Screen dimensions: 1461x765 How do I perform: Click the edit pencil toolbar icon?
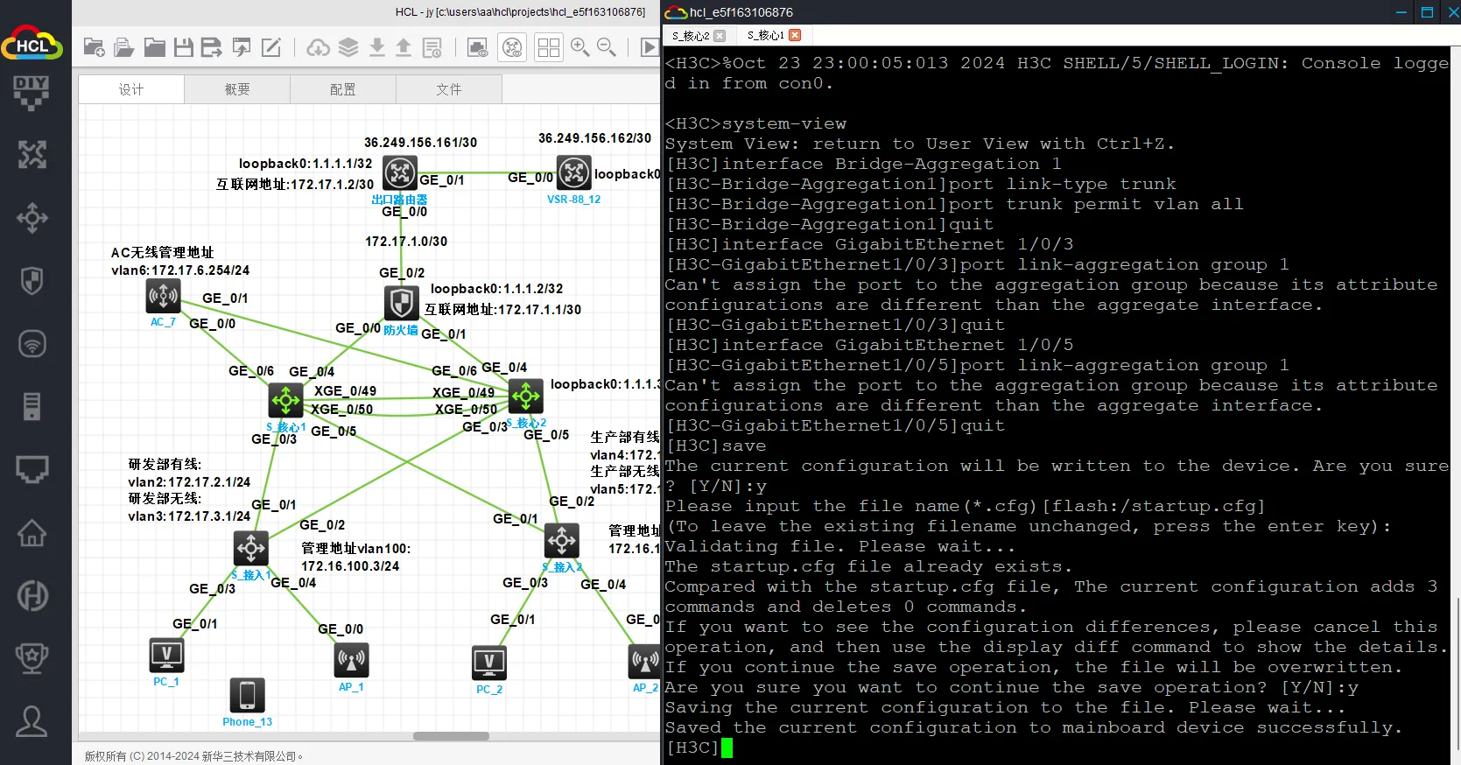pyautogui.click(x=271, y=47)
